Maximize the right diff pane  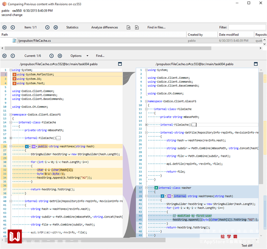pos(255,64)
